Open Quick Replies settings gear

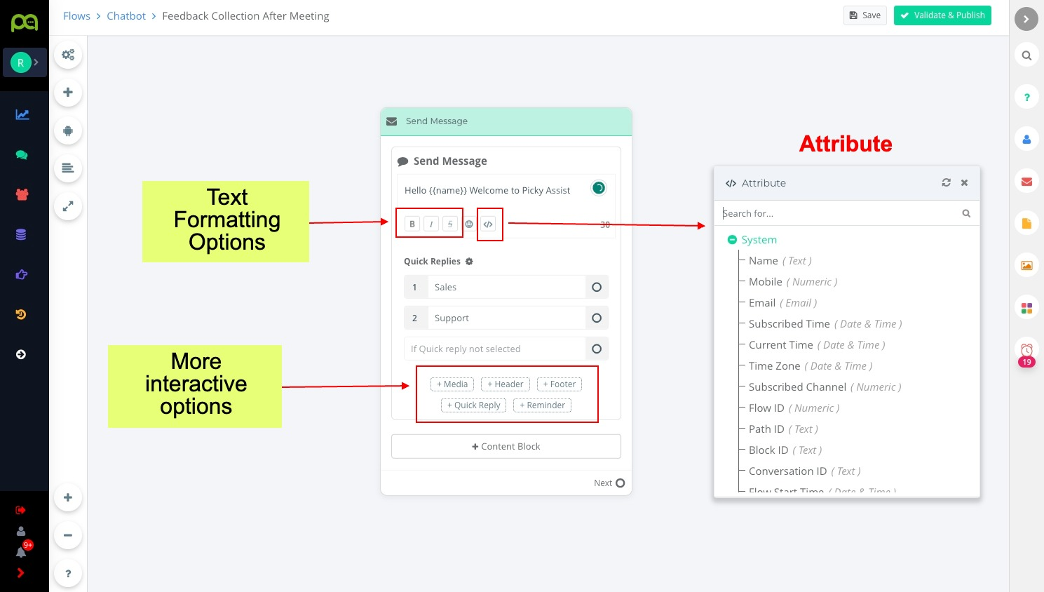tap(469, 262)
